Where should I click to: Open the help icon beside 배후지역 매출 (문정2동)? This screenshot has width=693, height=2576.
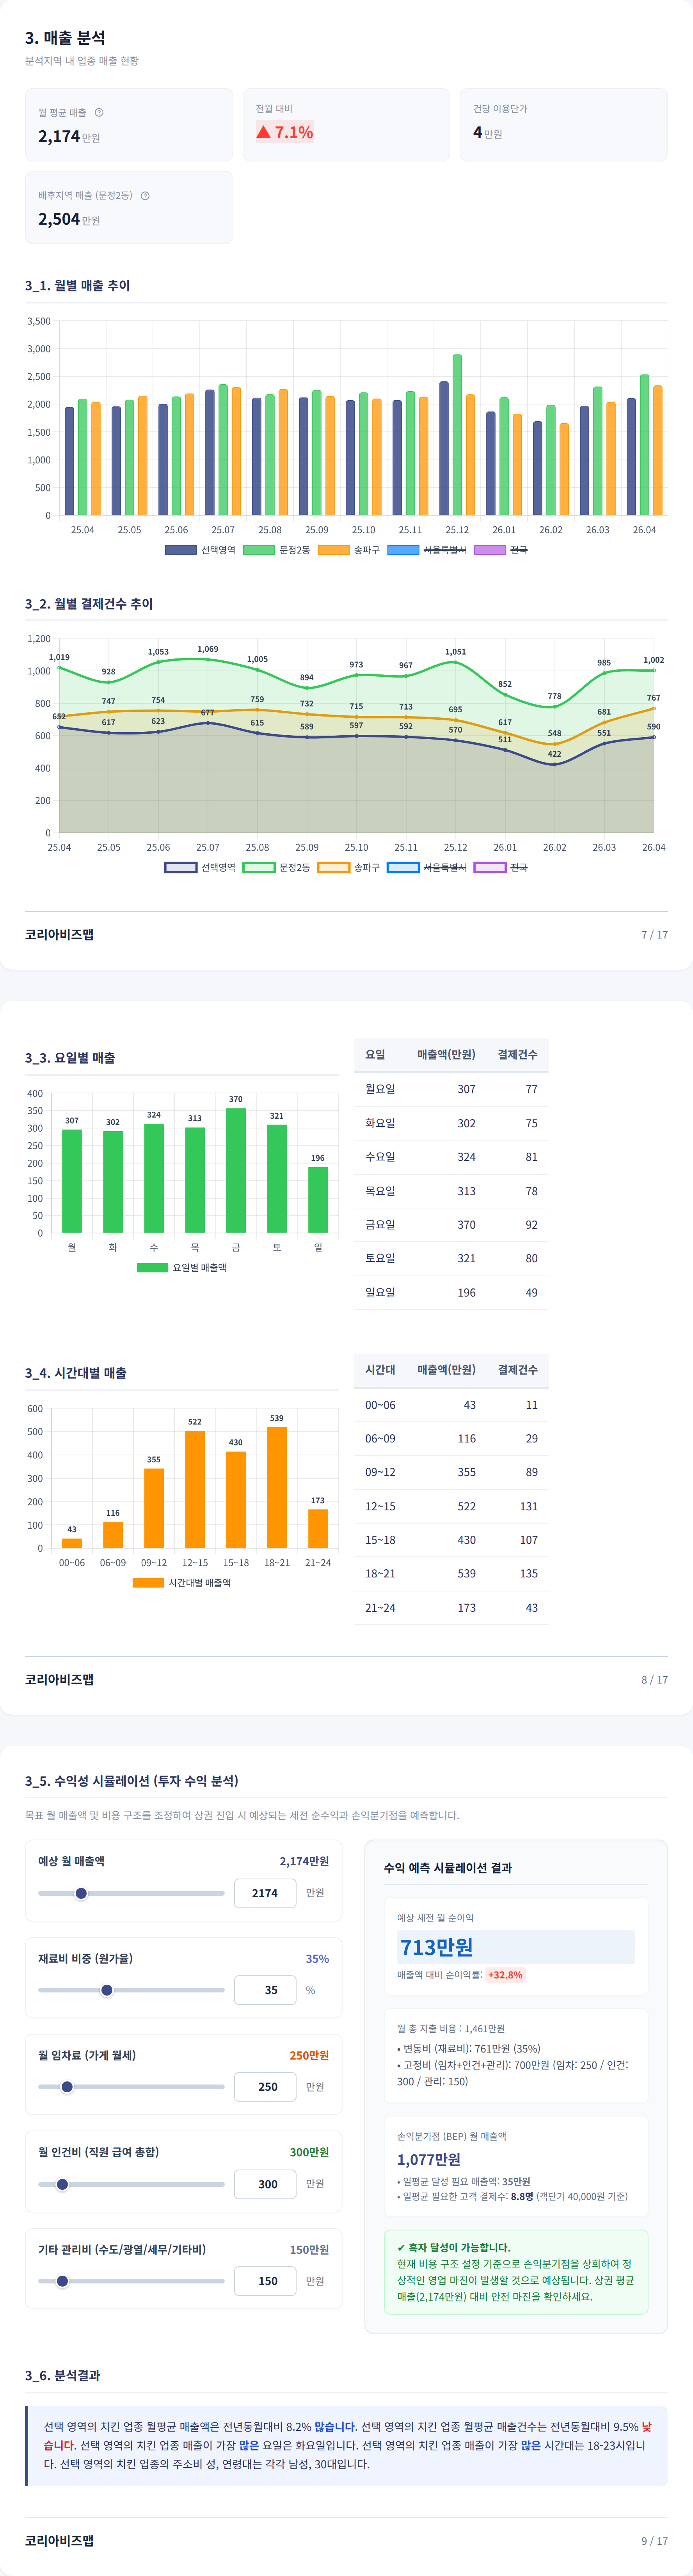point(145,195)
